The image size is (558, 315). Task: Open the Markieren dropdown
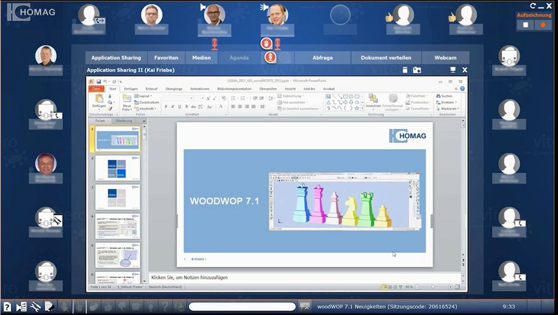pyautogui.click(x=448, y=109)
